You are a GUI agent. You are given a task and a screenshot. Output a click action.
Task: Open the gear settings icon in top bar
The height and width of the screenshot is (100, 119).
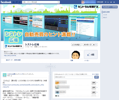point(114,2)
